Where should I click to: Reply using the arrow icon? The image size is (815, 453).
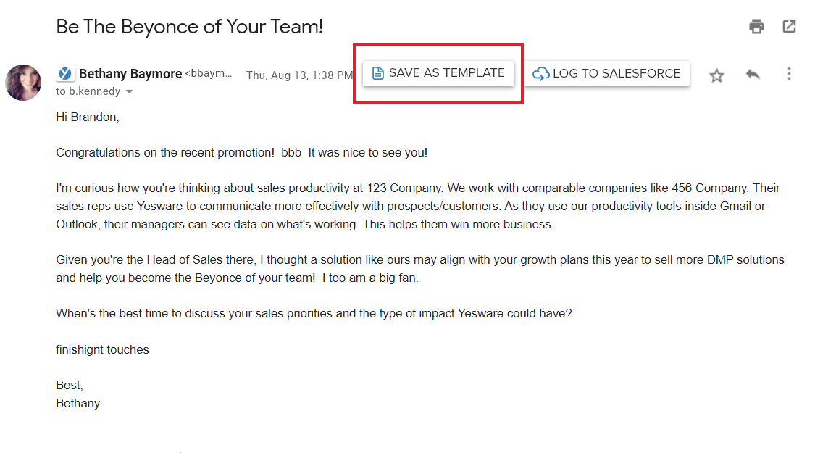[x=753, y=74]
